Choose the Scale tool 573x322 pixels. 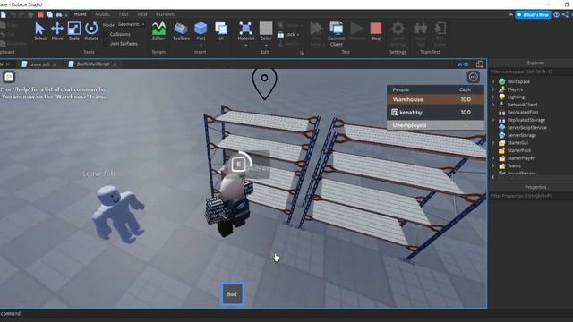pyautogui.click(x=74, y=31)
